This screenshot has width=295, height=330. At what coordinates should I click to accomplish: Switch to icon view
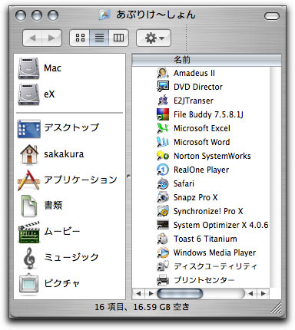pyautogui.click(x=80, y=38)
